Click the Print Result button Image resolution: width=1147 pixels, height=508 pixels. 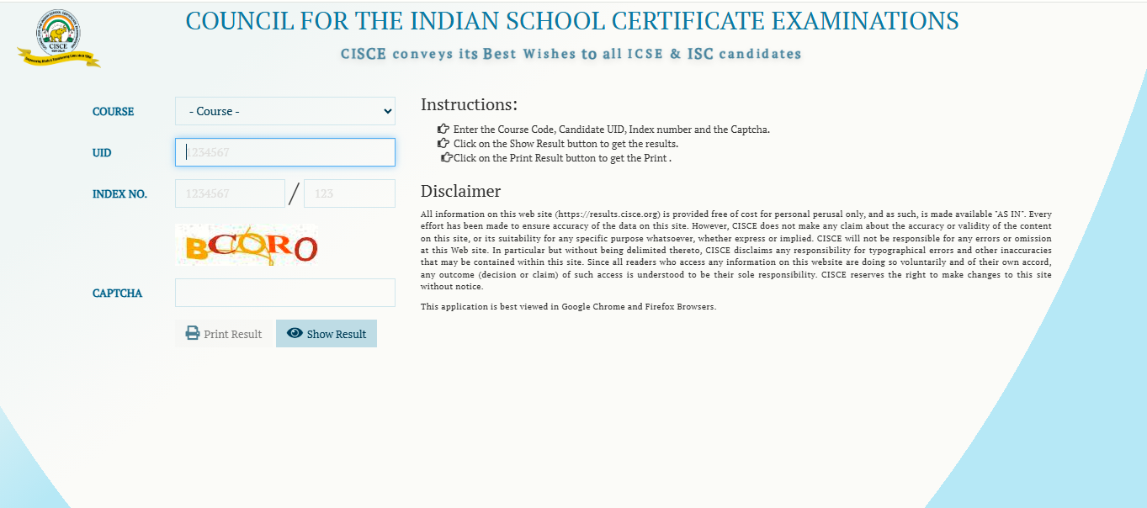tap(224, 333)
